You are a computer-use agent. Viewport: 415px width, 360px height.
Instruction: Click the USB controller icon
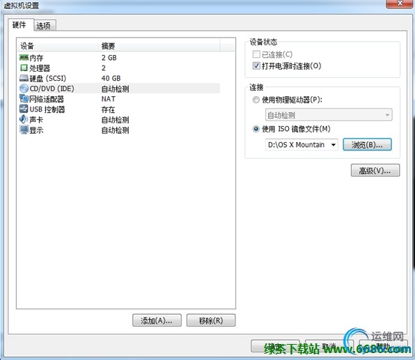pyautogui.click(x=24, y=109)
